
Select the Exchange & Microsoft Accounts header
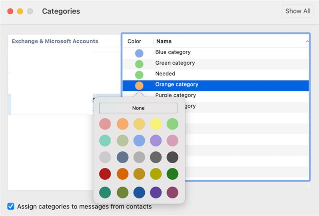(55, 42)
